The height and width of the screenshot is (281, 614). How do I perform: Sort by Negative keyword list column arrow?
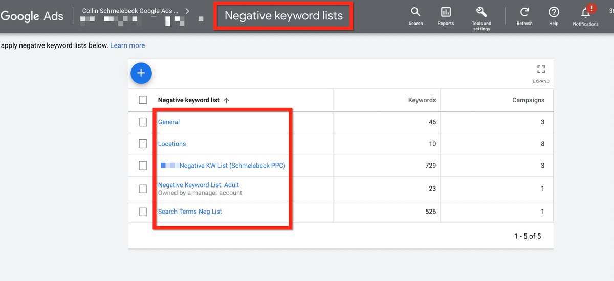226,100
